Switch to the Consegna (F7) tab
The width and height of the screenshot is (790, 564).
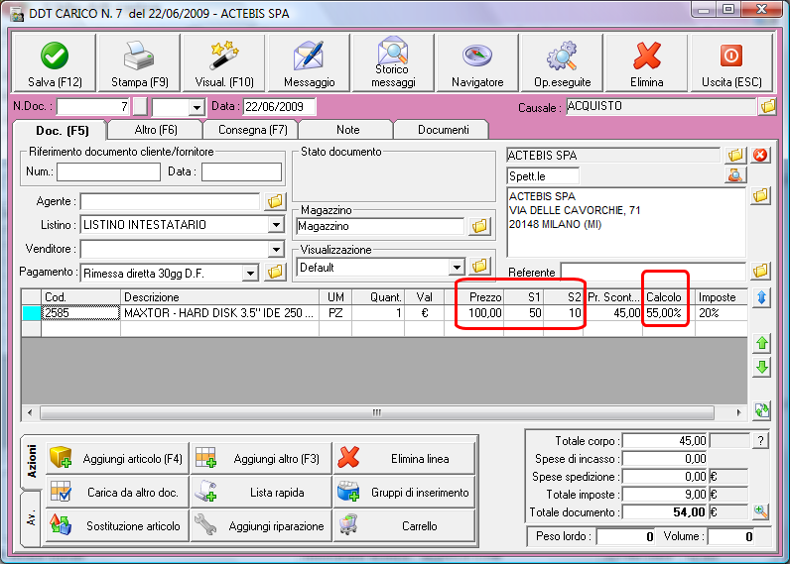tap(252, 130)
